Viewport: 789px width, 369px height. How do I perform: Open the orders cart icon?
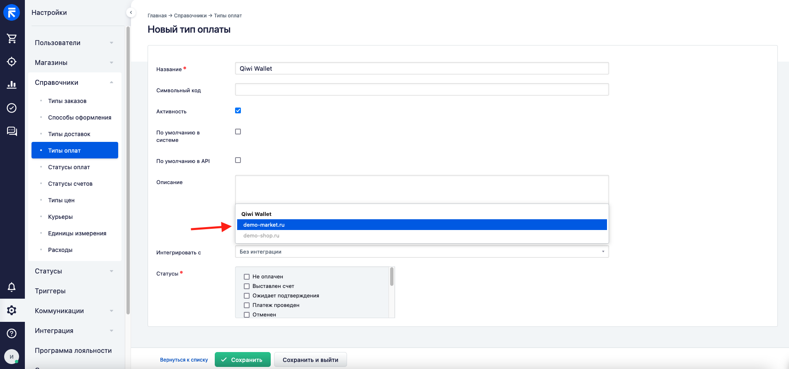click(12, 38)
